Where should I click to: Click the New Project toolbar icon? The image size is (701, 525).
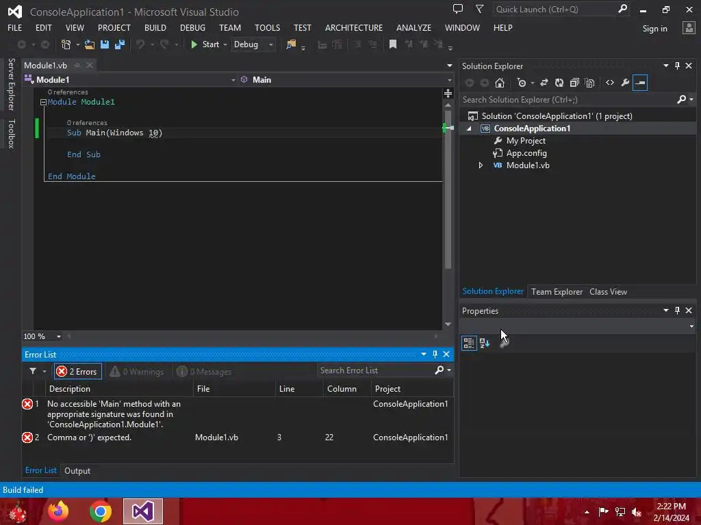[x=66, y=44]
